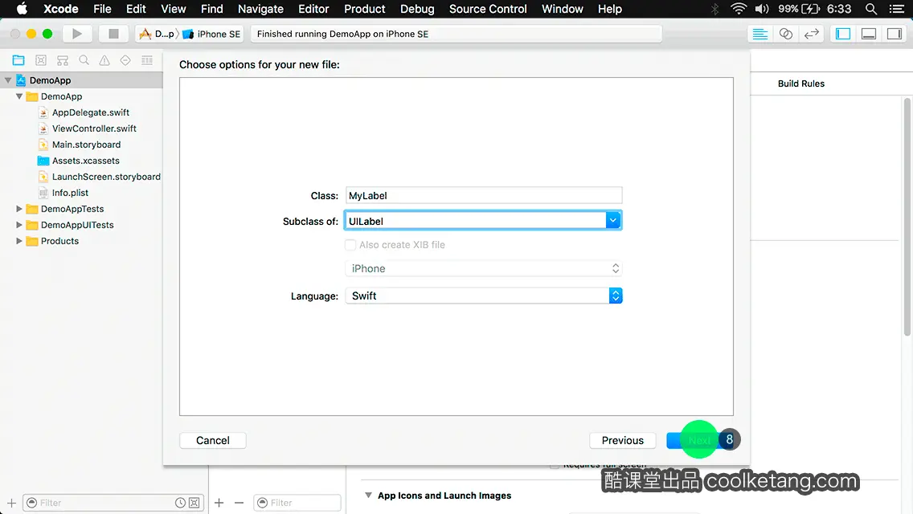The height and width of the screenshot is (514, 913).
Task: Open the Product menu
Action: click(x=365, y=9)
